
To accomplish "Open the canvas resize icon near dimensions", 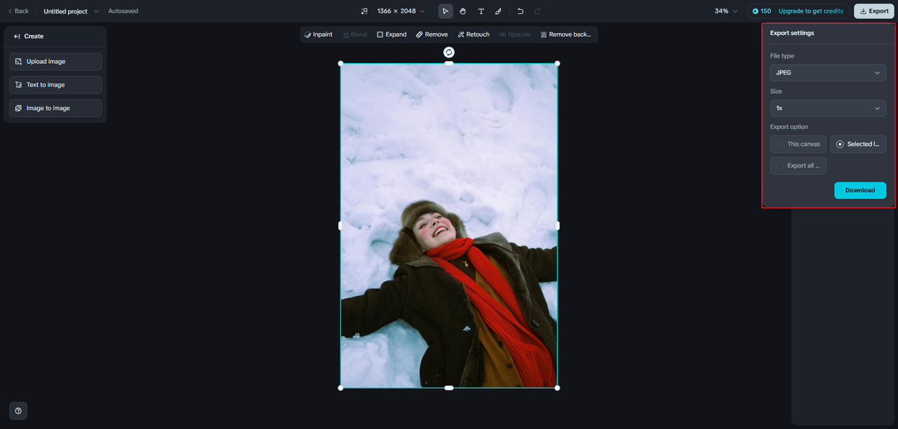I will tap(364, 11).
